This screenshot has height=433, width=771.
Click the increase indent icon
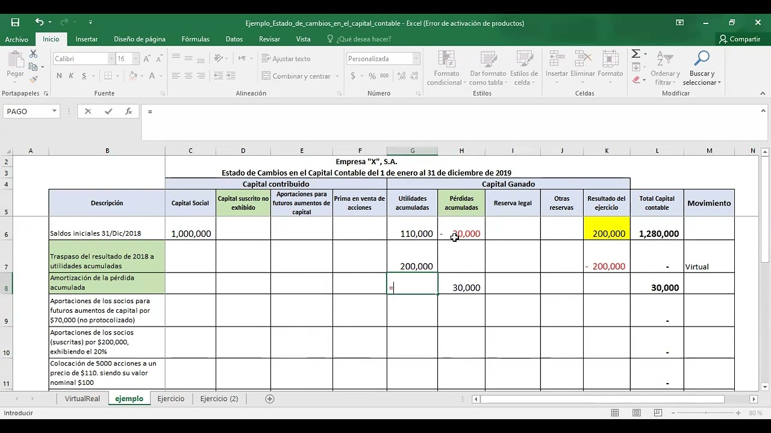tap(231, 76)
